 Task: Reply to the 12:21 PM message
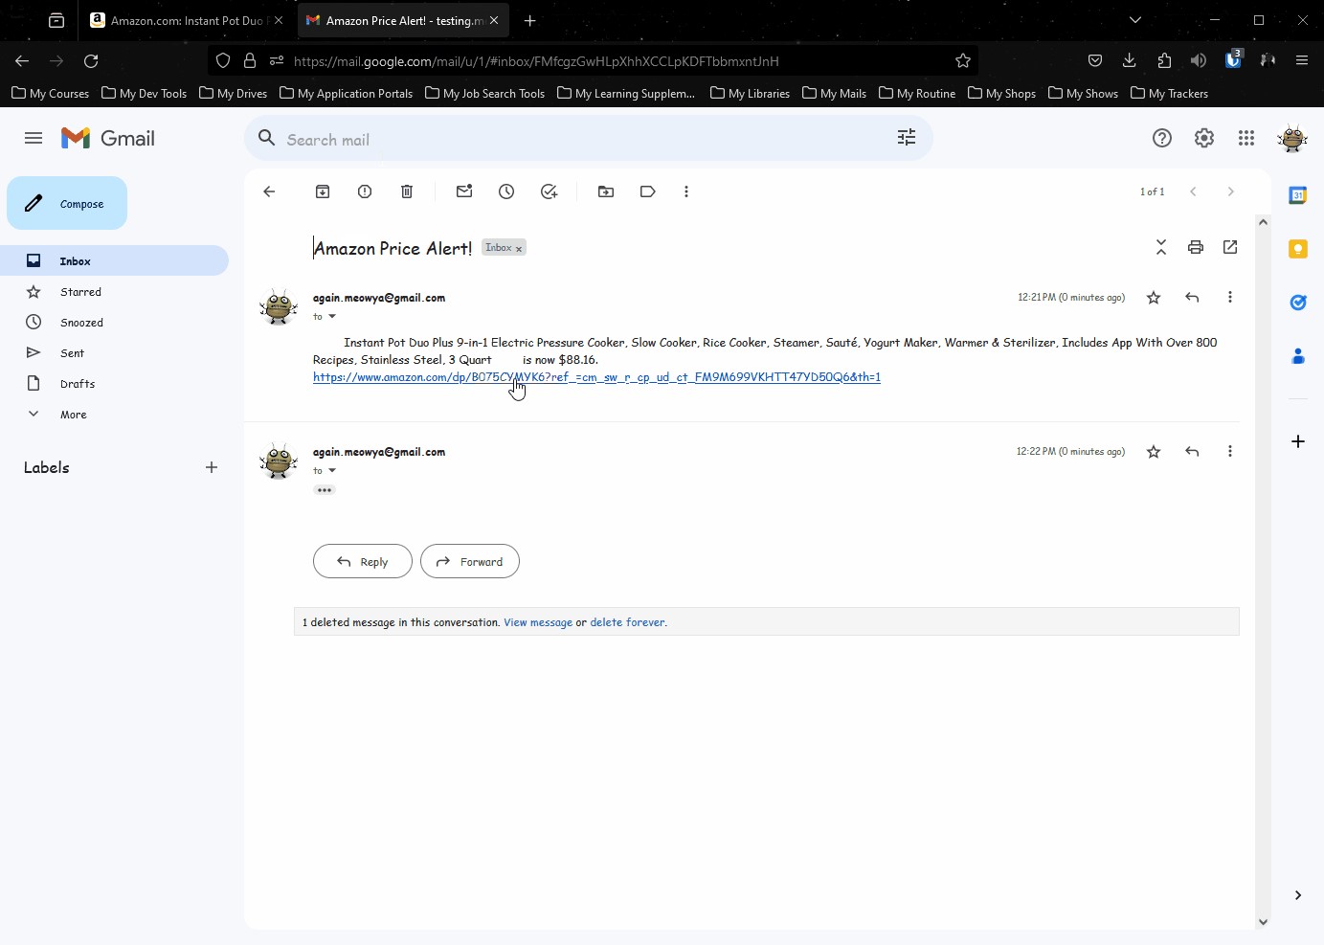point(1192,298)
